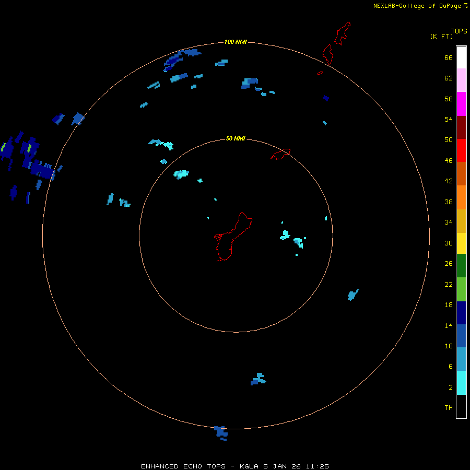Click legend value 26
Viewport: 470px width, 470px height.
tap(449, 264)
